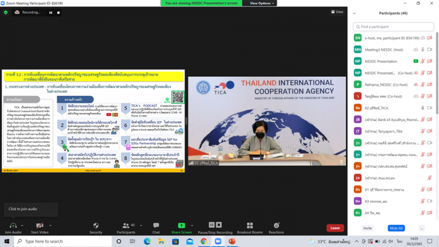Click the Join Audio headphone icon

coord(13,226)
